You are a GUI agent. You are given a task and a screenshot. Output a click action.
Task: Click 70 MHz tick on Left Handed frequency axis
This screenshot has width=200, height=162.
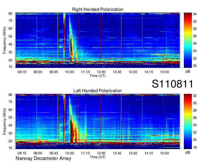click(x=10, y=102)
